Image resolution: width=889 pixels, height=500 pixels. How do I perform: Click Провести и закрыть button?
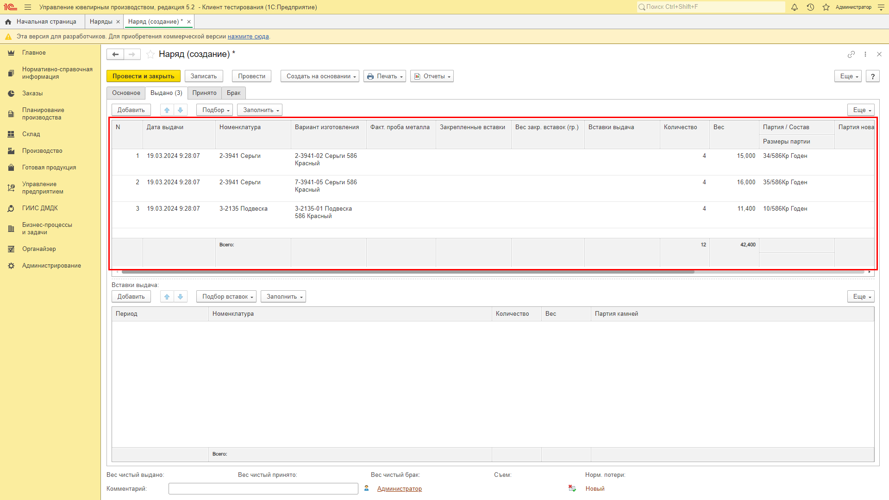click(x=144, y=76)
